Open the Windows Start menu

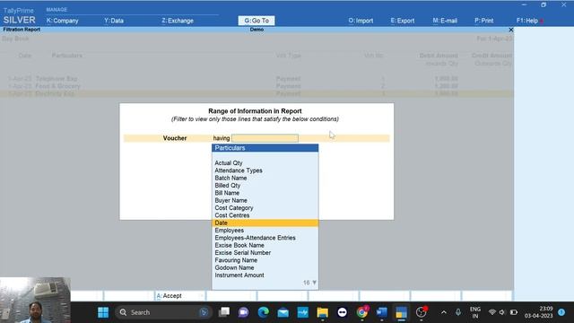coord(103,312)
